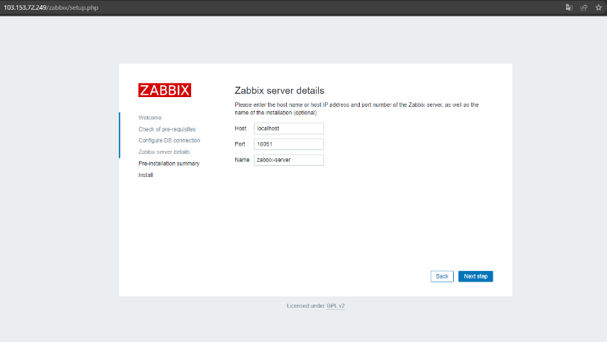Click the Port field label
The image size is (607, 342).
coord(240,144)
